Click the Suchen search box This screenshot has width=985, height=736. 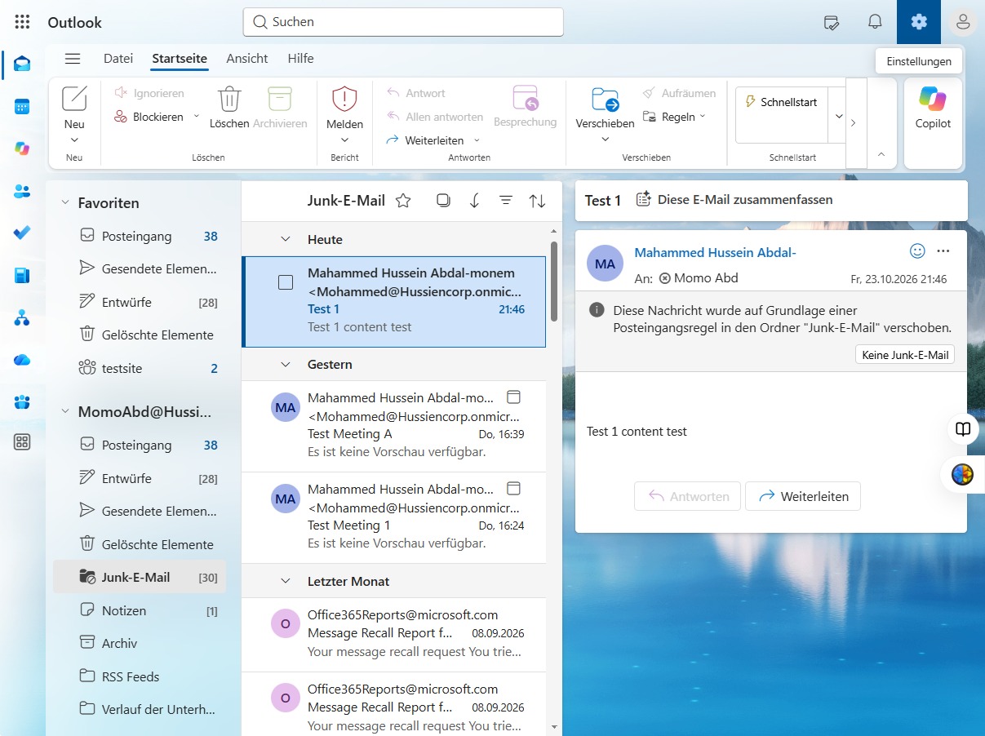(403, 22)
